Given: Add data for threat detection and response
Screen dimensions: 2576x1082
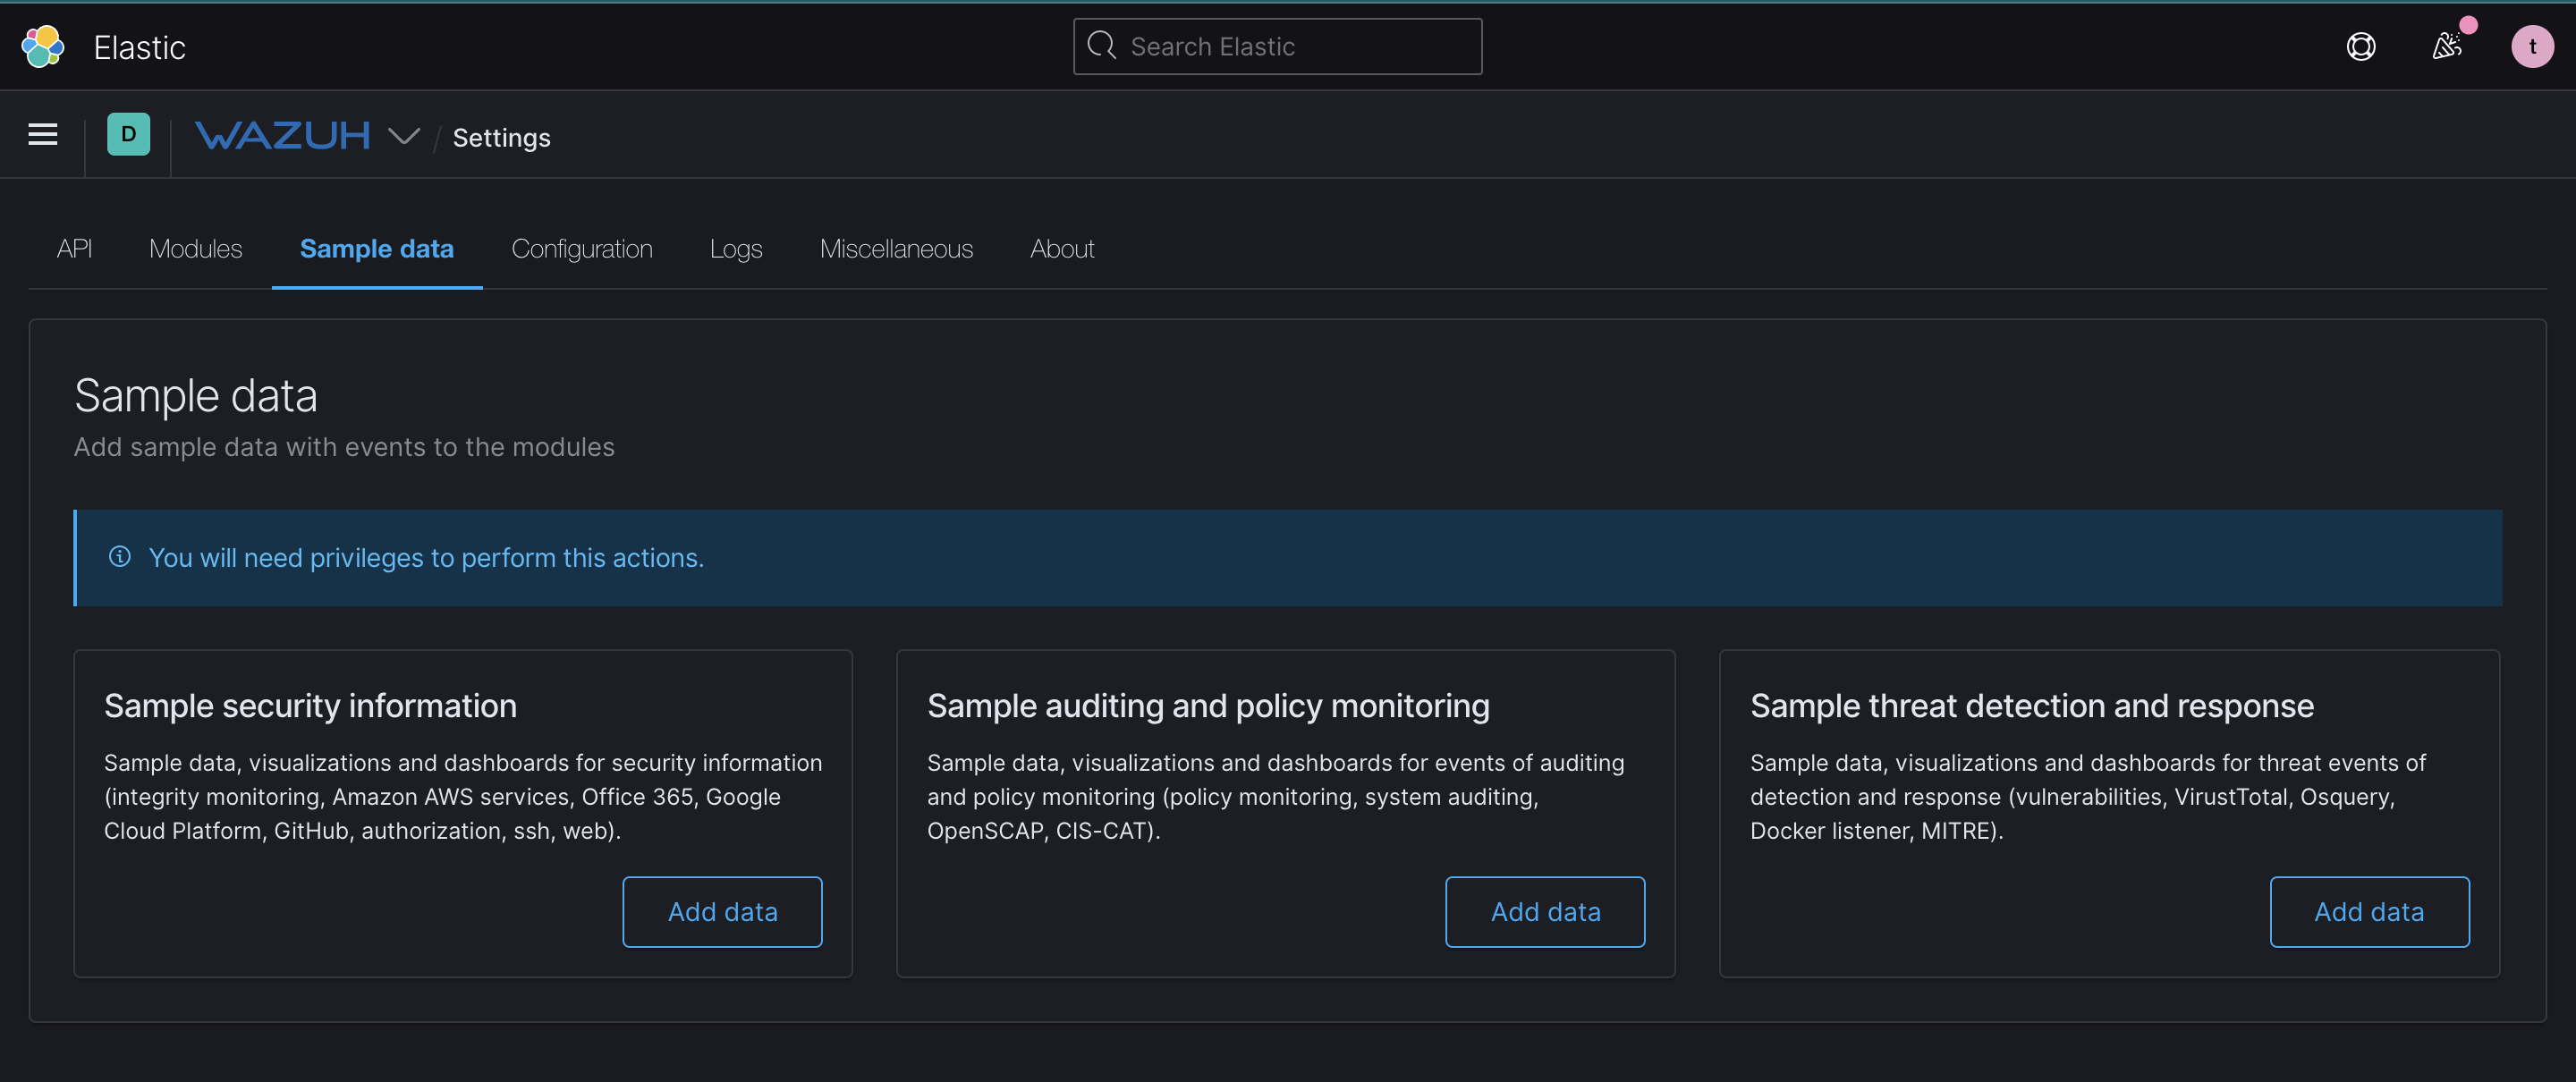Looking at the screenshot, I should 2369,912.
